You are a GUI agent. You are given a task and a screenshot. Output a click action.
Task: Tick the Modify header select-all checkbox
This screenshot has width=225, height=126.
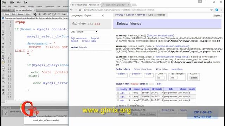118,89
